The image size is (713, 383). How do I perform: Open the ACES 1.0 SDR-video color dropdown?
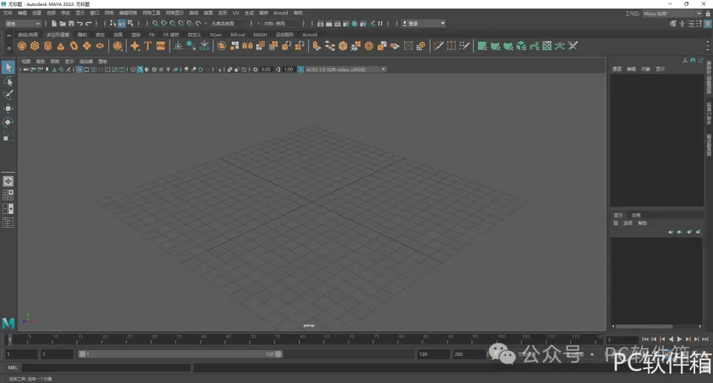[x=342, y=69]
